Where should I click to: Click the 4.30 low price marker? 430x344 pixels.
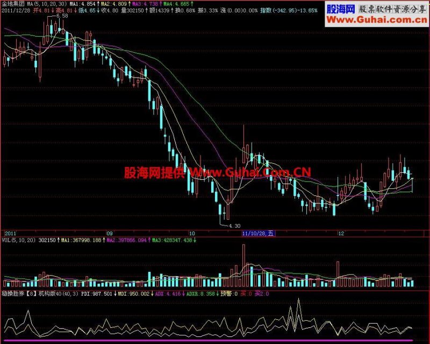(234, 226)
